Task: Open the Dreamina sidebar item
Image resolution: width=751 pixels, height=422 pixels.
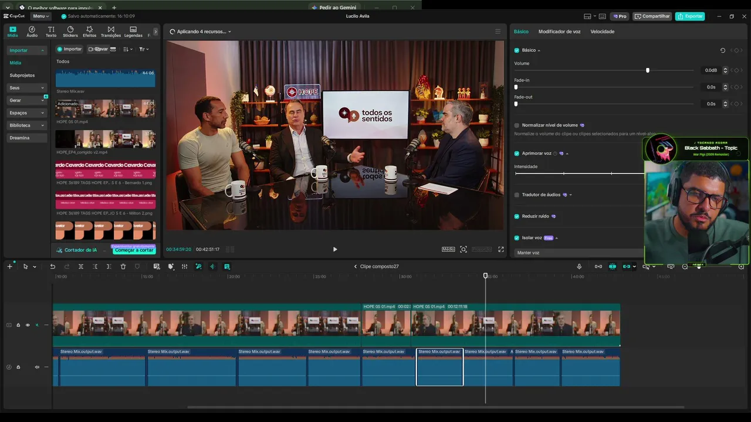Action: point(26,138)
